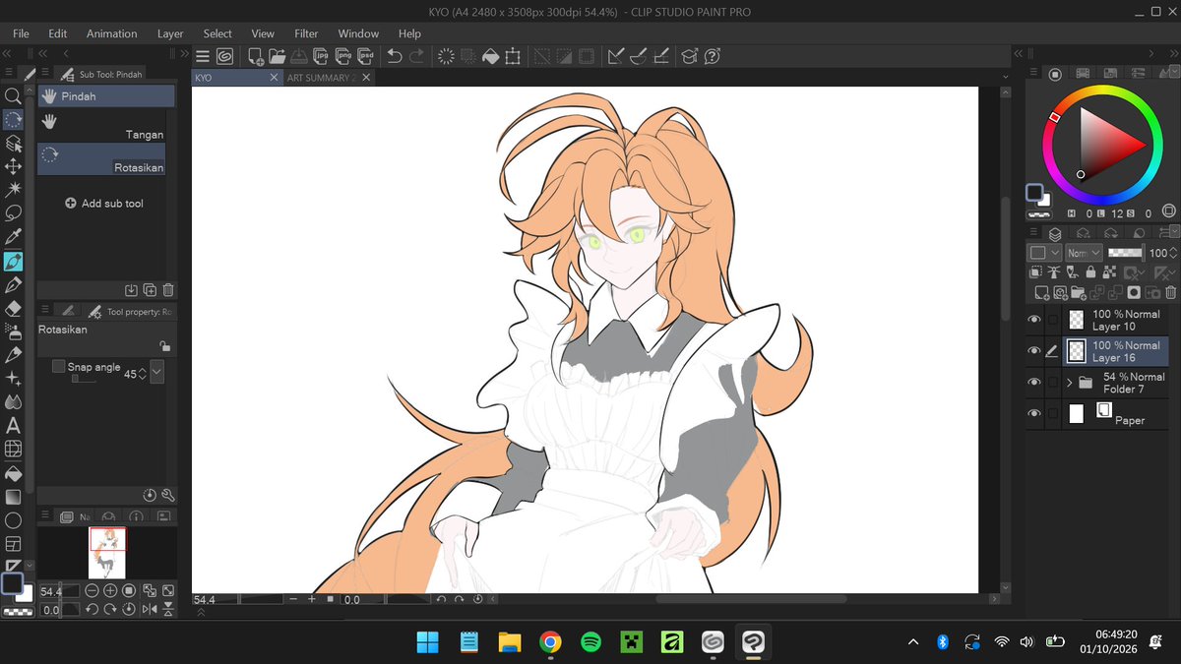
Task: Open the Layer panel hamburger menu
Action: (x=1033, y=234)
